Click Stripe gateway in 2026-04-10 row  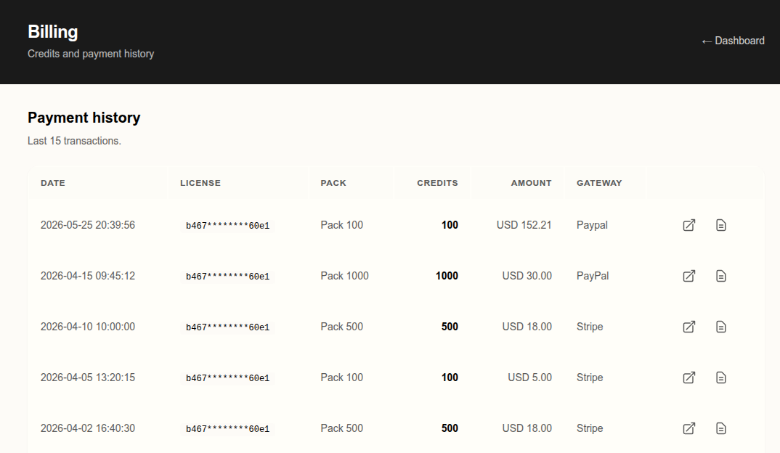point(590,327)
